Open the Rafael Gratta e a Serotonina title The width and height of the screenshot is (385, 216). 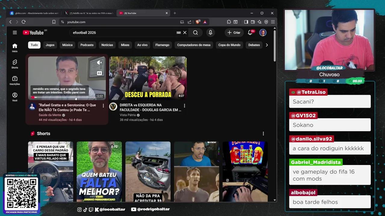[67, 107]
